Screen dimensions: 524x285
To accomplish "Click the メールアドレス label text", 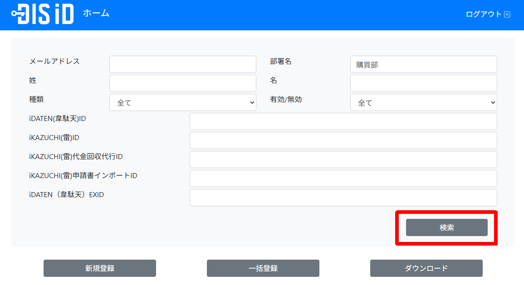I will coord(54,61).
